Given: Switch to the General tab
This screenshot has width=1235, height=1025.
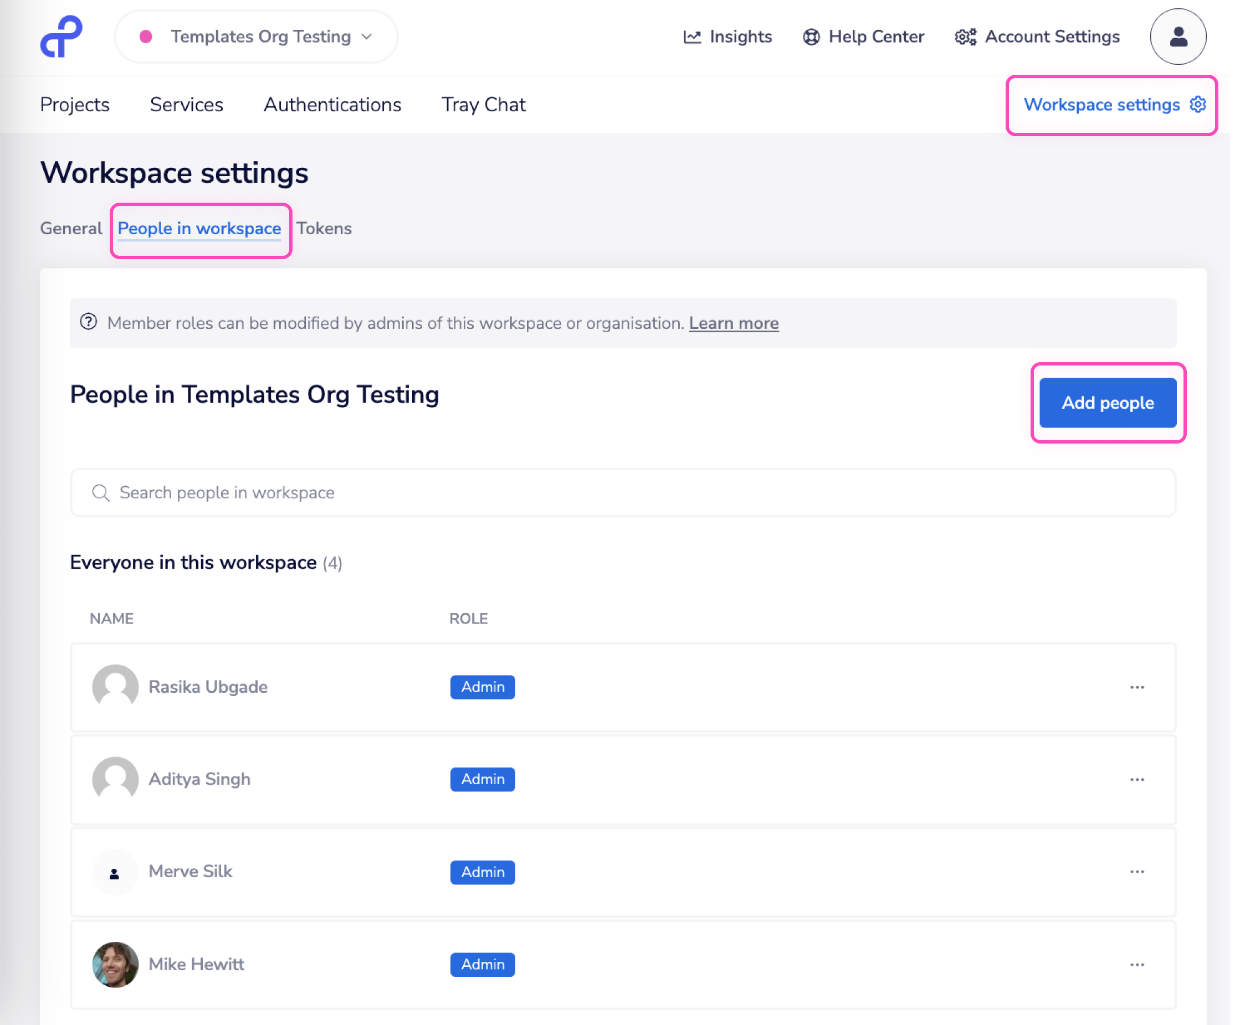Looking at the screenshot, I should point(71,228).
